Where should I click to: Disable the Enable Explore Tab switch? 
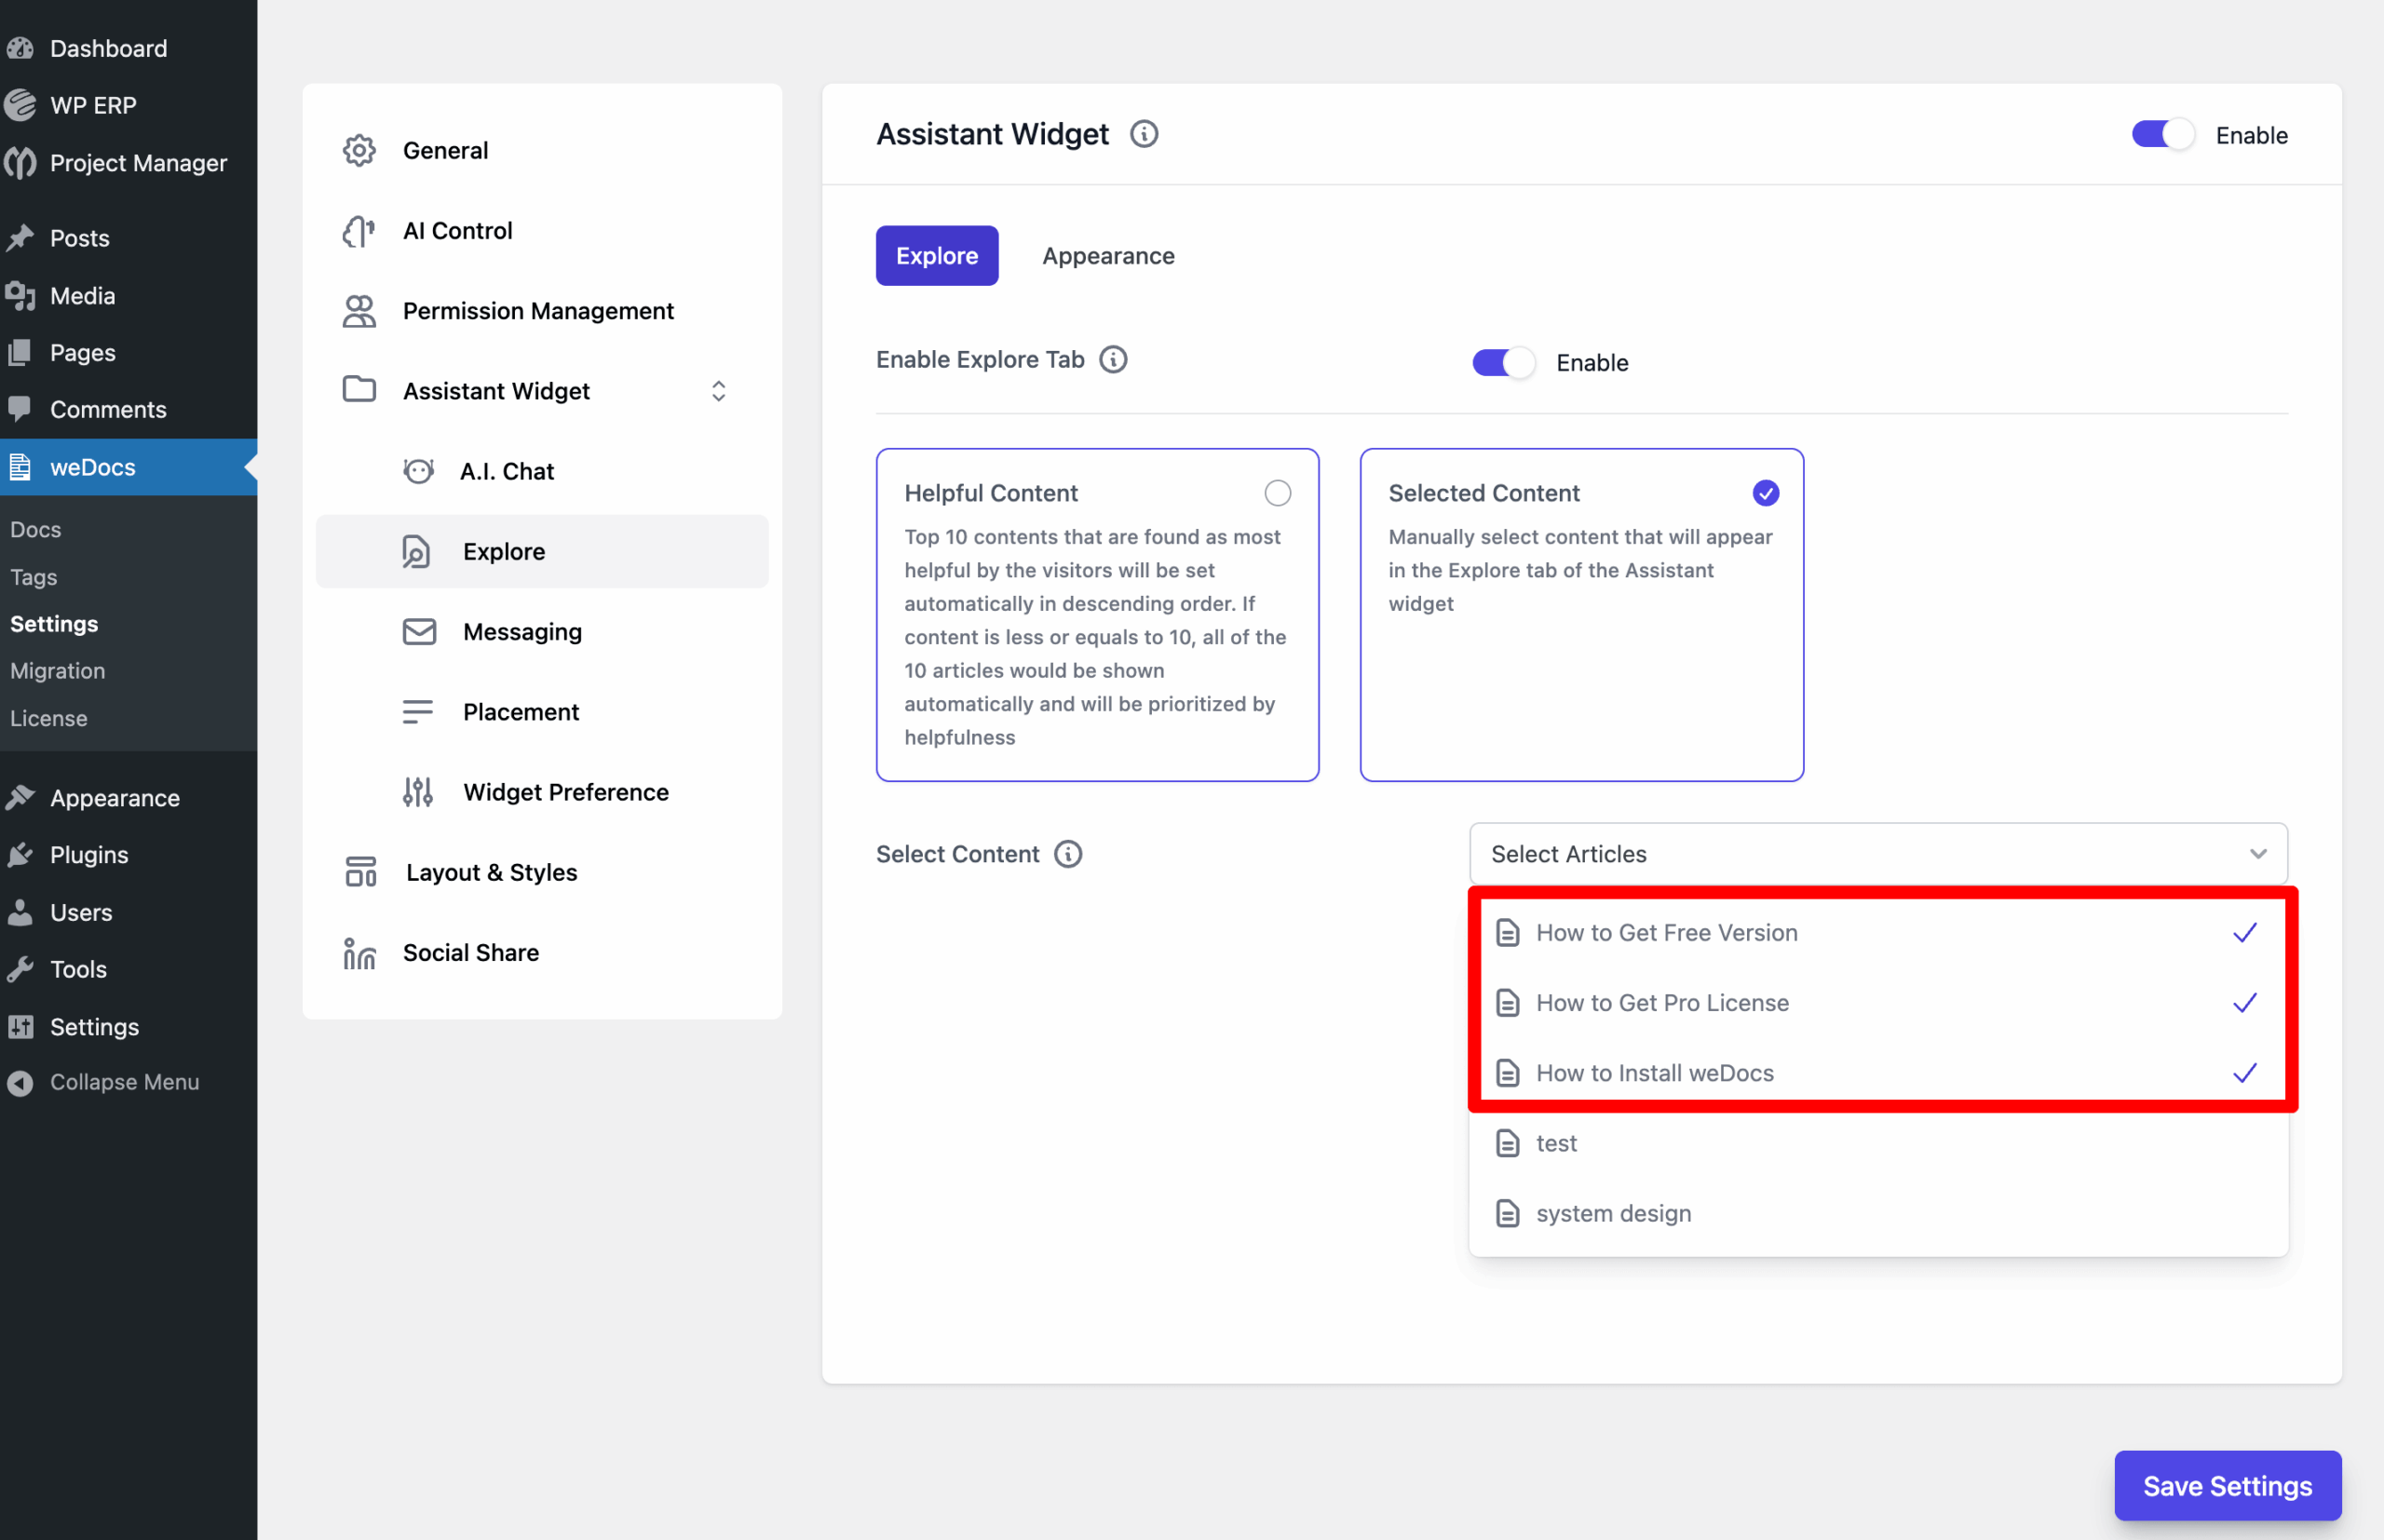click(1502, 362)
